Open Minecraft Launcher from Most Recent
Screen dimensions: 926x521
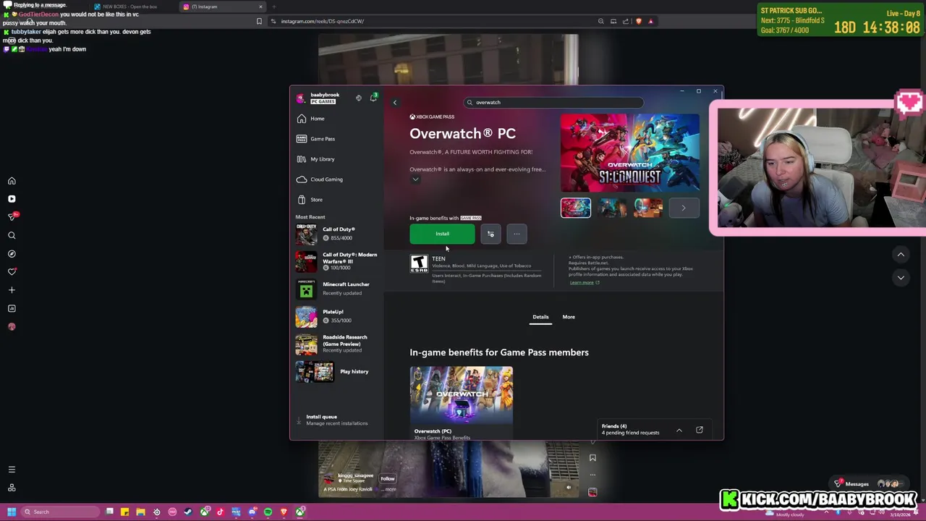pyautogui.click(x=337, y=289)
